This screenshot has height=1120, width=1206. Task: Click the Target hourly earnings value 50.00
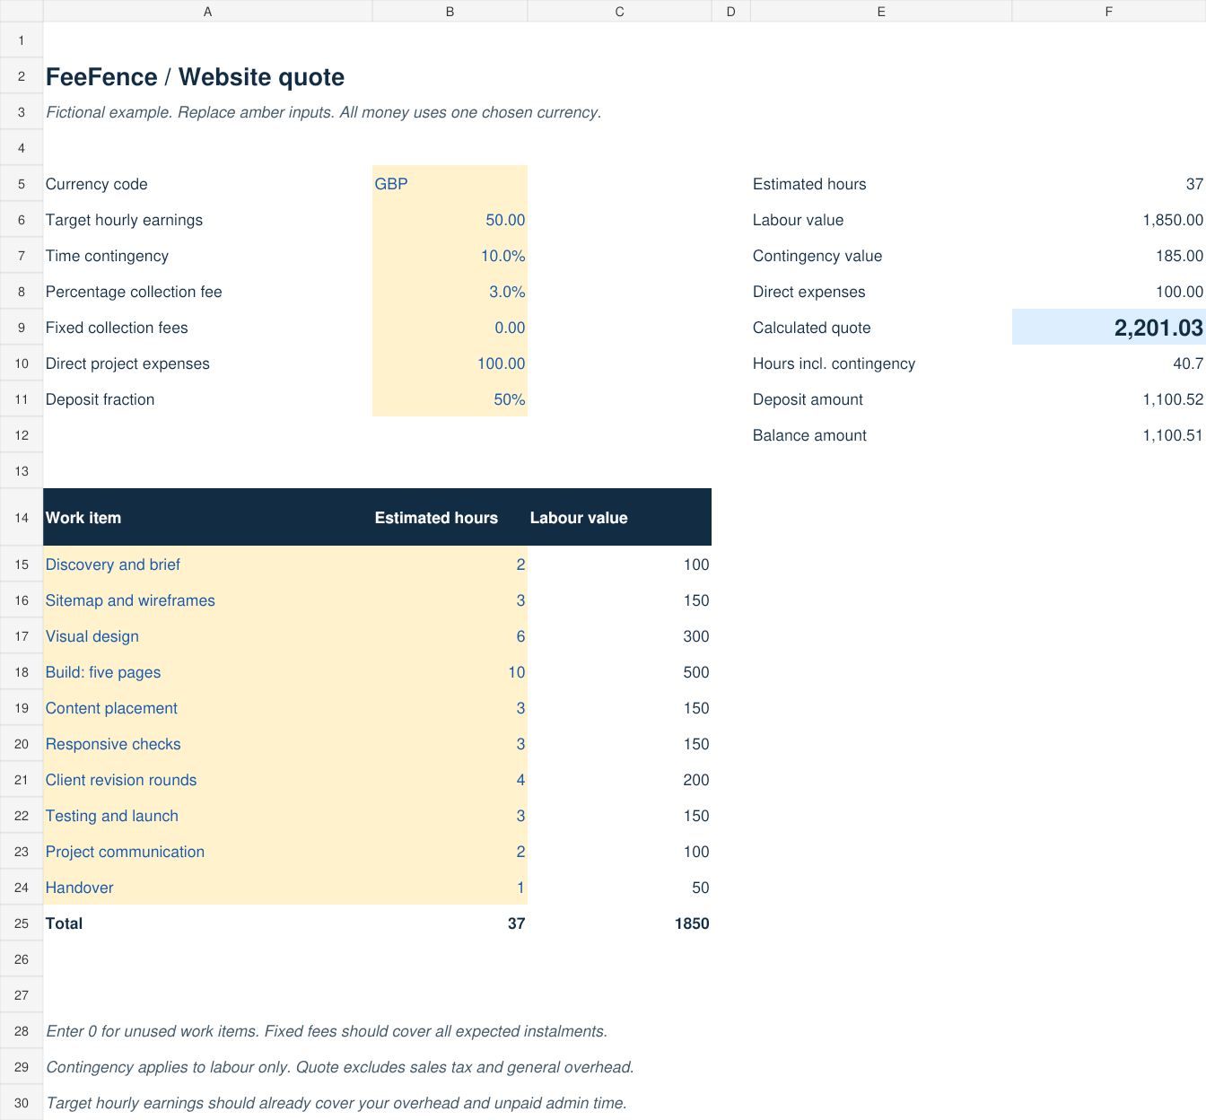point(450,220)
